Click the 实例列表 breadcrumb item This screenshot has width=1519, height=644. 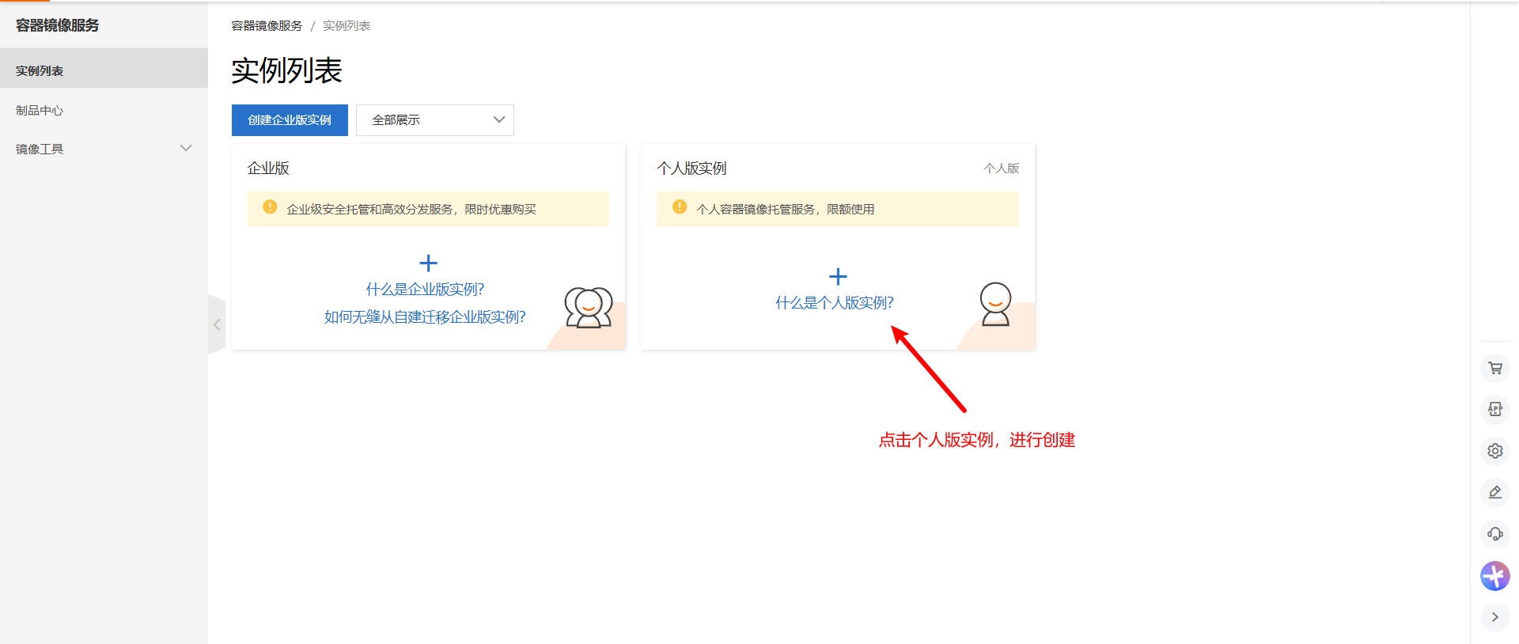[347, 26]
